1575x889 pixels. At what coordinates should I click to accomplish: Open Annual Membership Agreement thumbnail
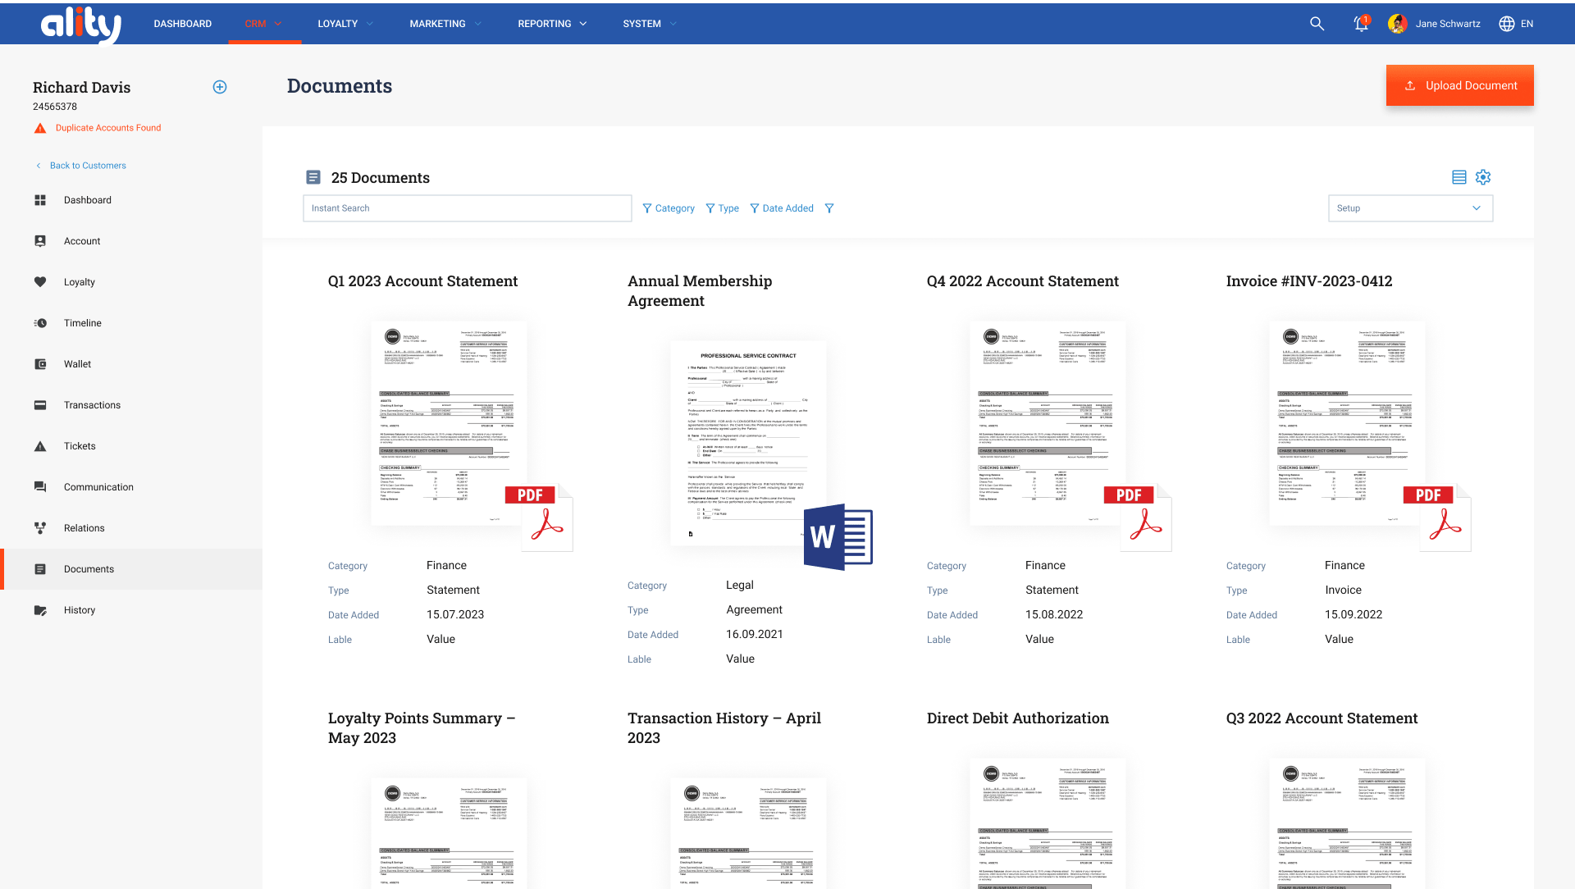748,443
